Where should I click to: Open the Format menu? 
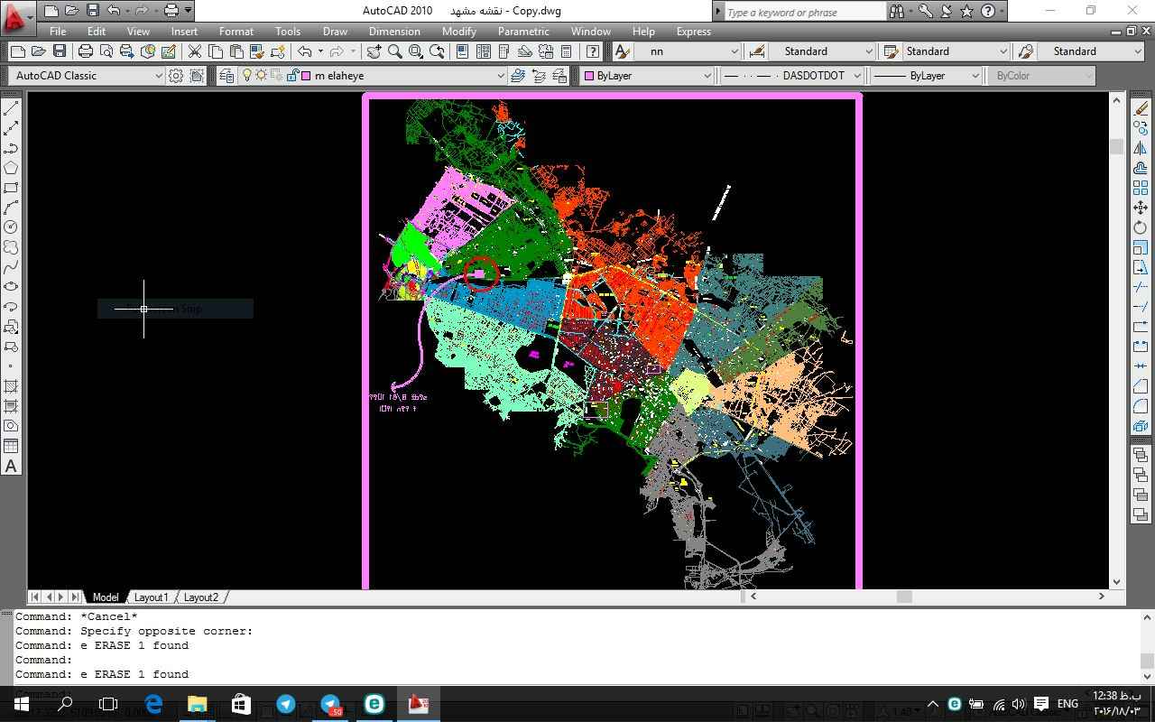(x=236, y=32)
